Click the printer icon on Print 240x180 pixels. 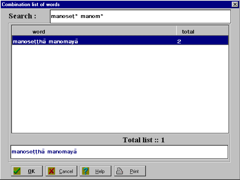[120, 171]
